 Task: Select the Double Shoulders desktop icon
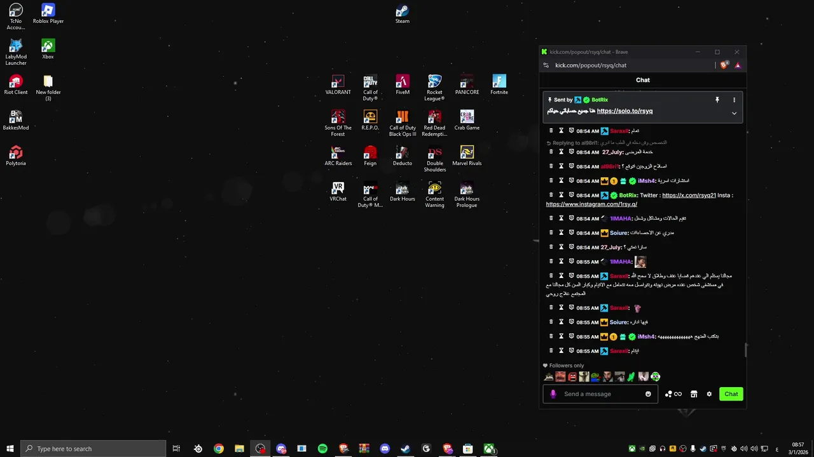point(435,159)
